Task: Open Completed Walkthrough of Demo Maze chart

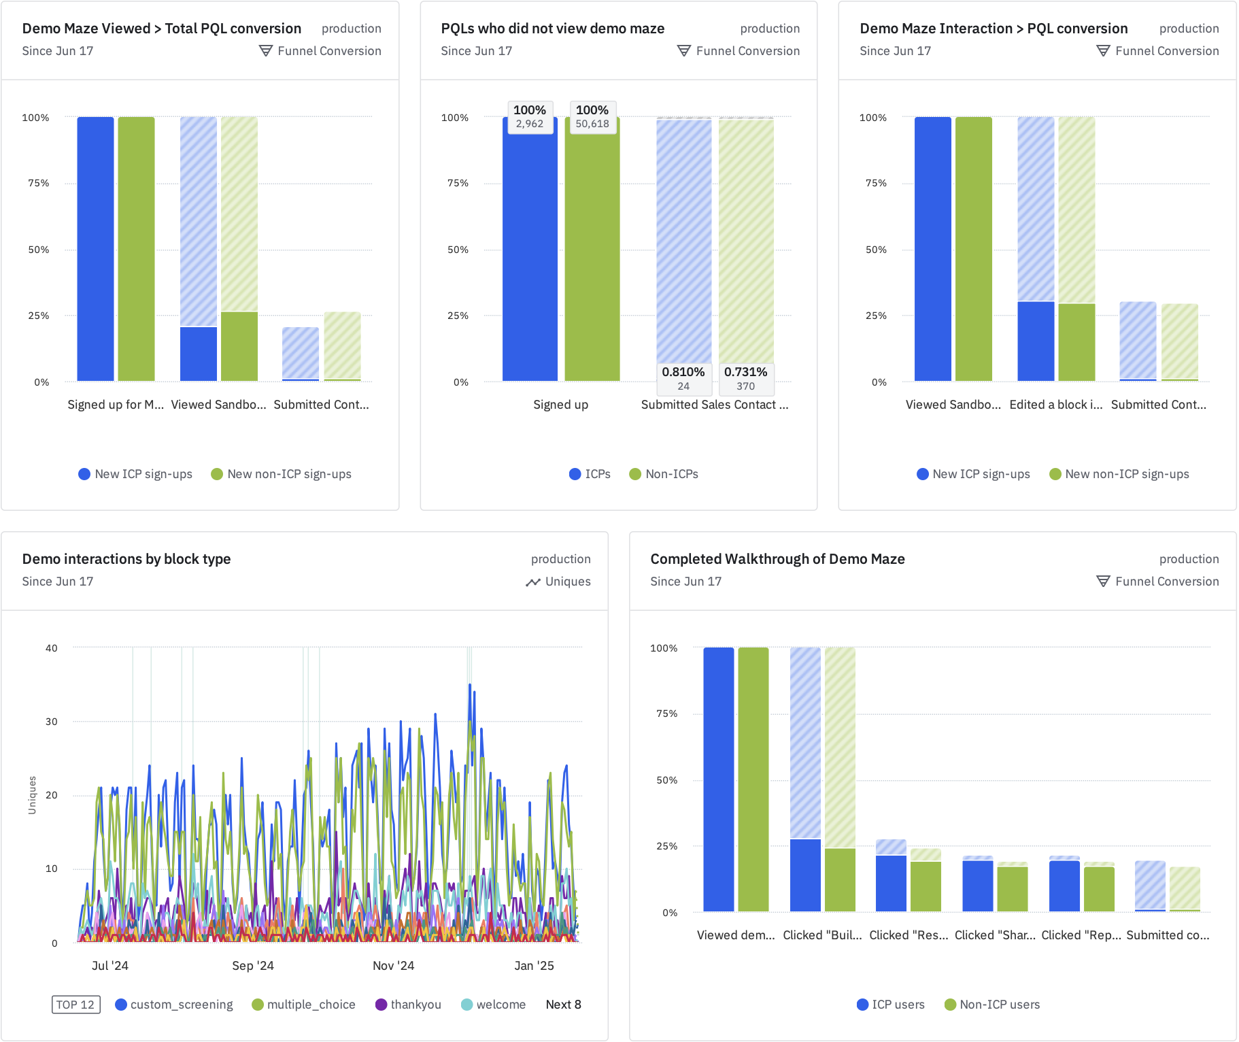Action: pyautogui.click(x=777, y=559)
